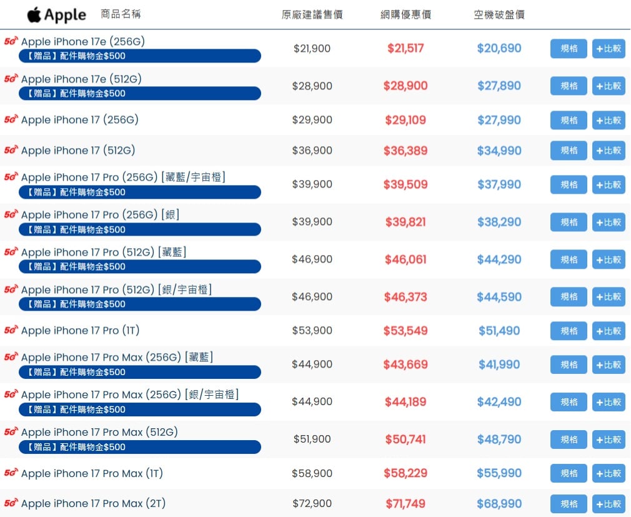Add iPhone 17e (256G) to comparison

point(608,49)
